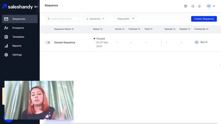Collapse the sidebar with the arrow icon
Viewport: 221px width, 124px height.
click(36, 7)
